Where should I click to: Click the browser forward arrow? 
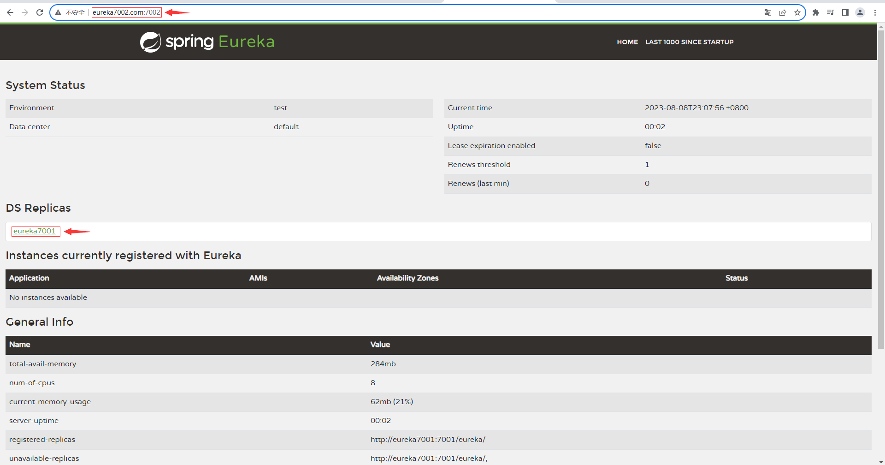[x=25, y=12]
